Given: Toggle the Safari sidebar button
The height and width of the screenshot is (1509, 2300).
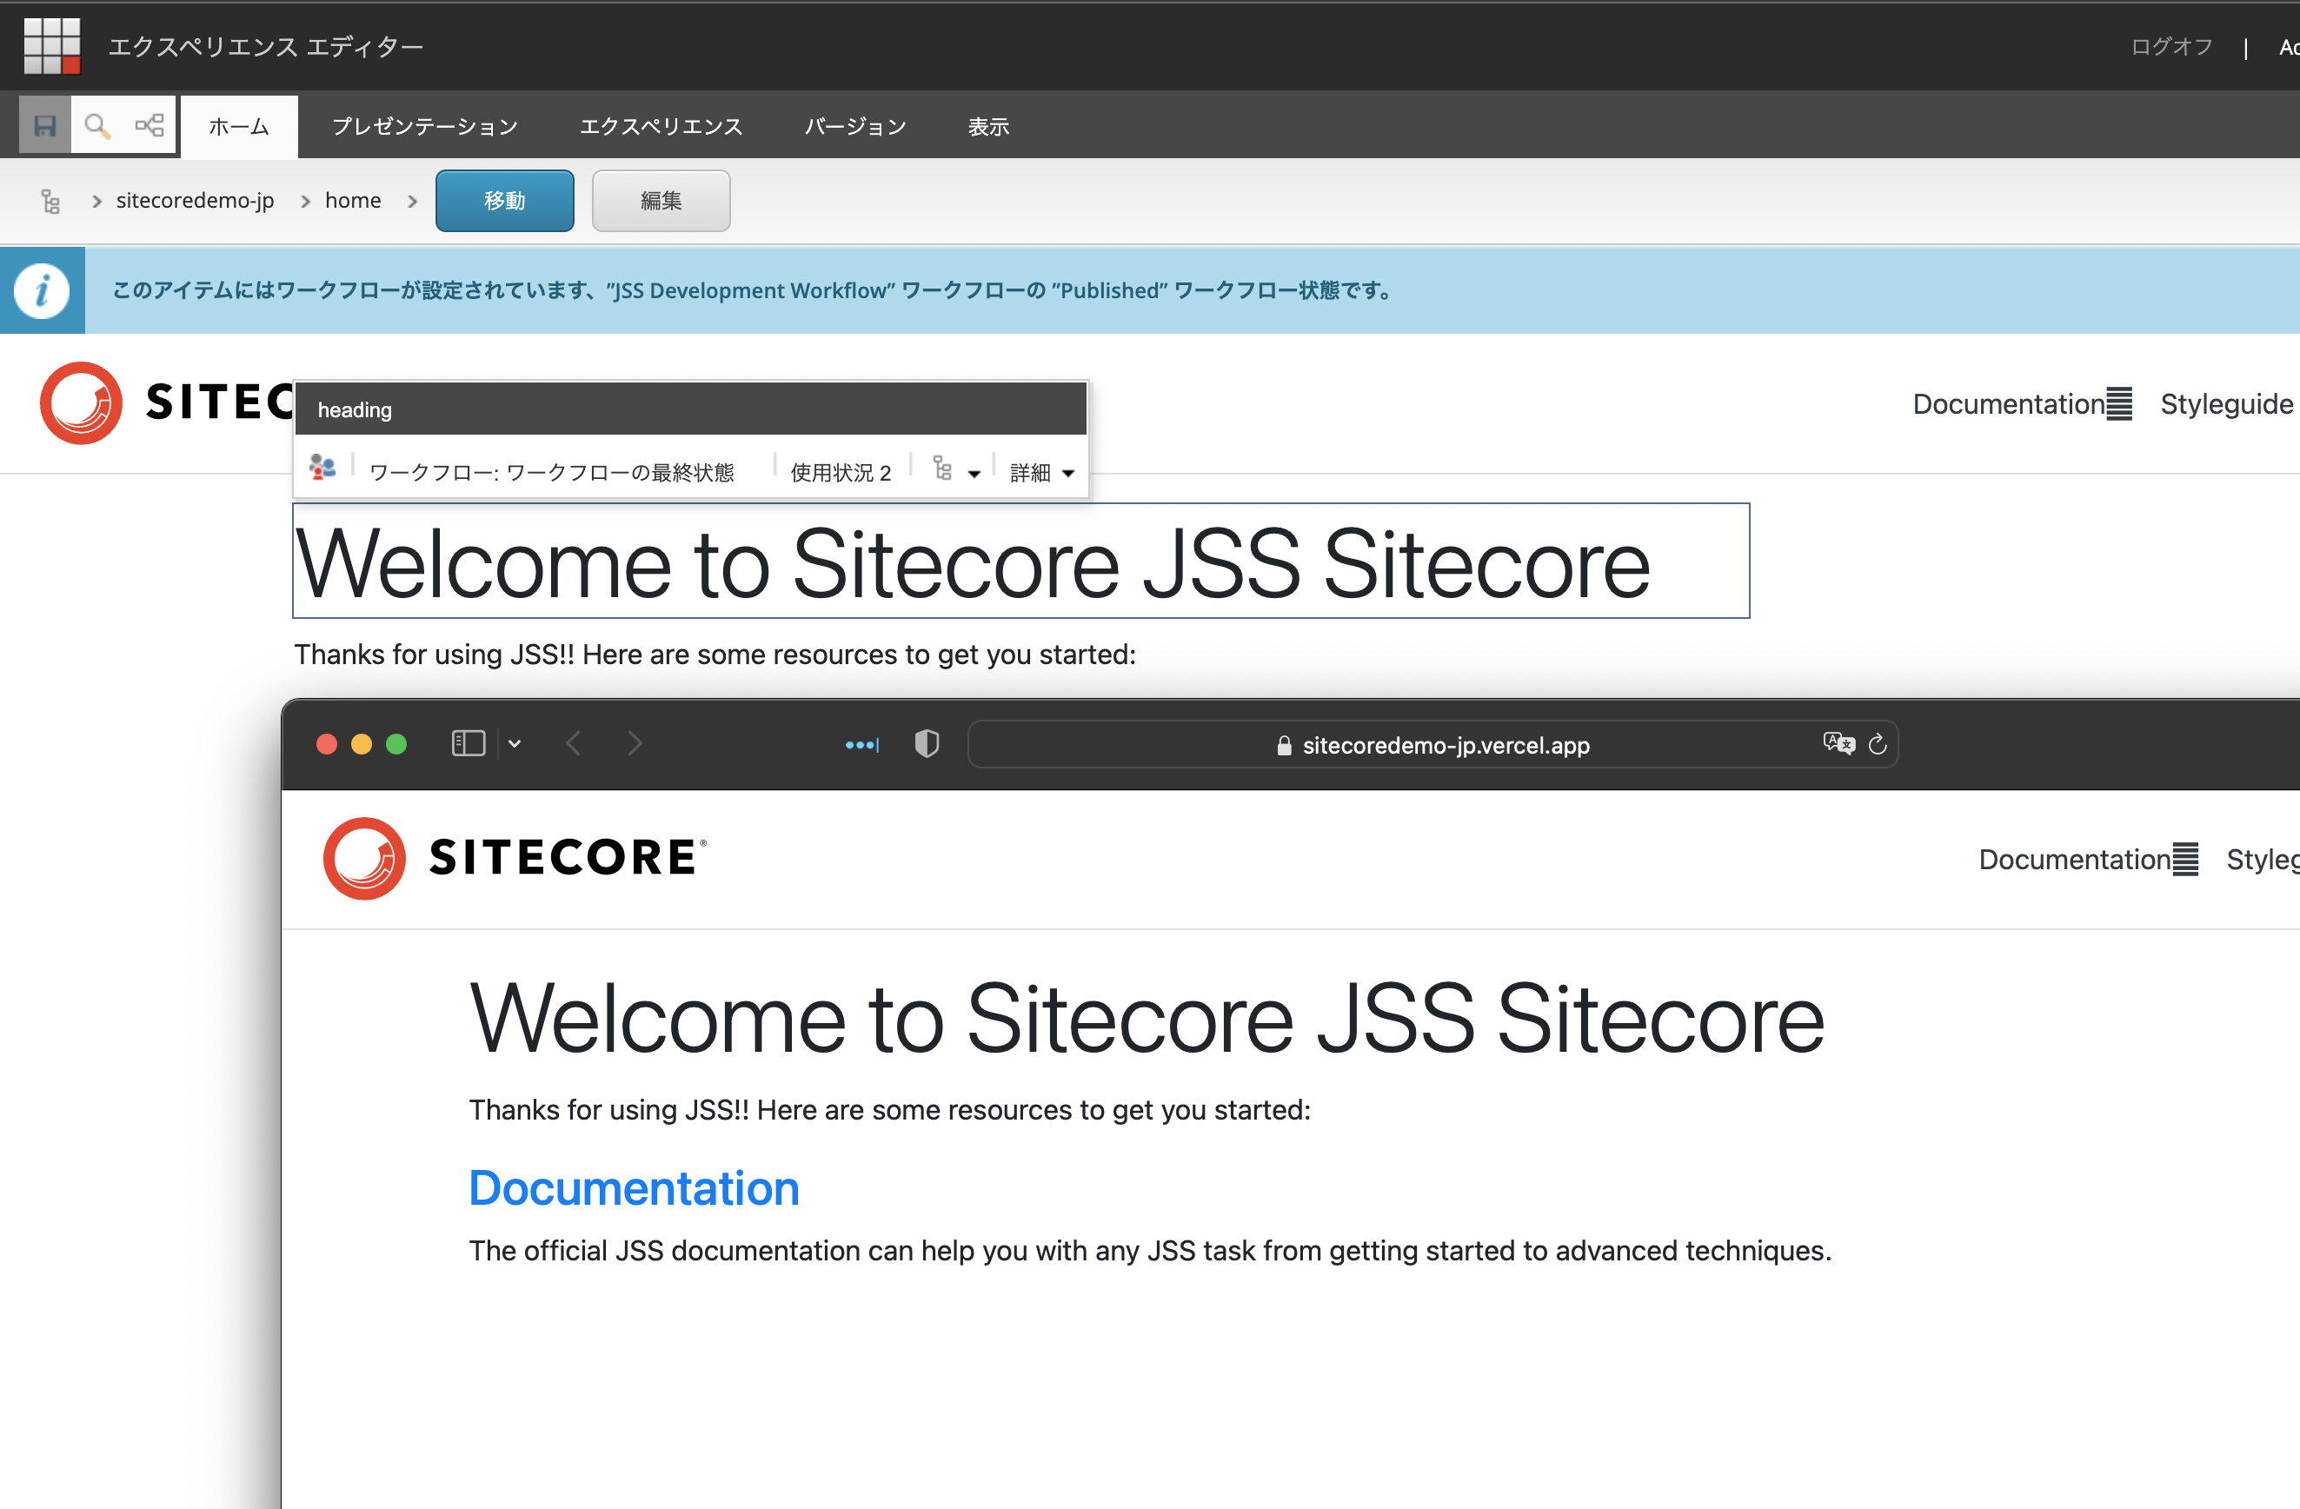Looking at the screenshot, I should [x=469, y=743].
